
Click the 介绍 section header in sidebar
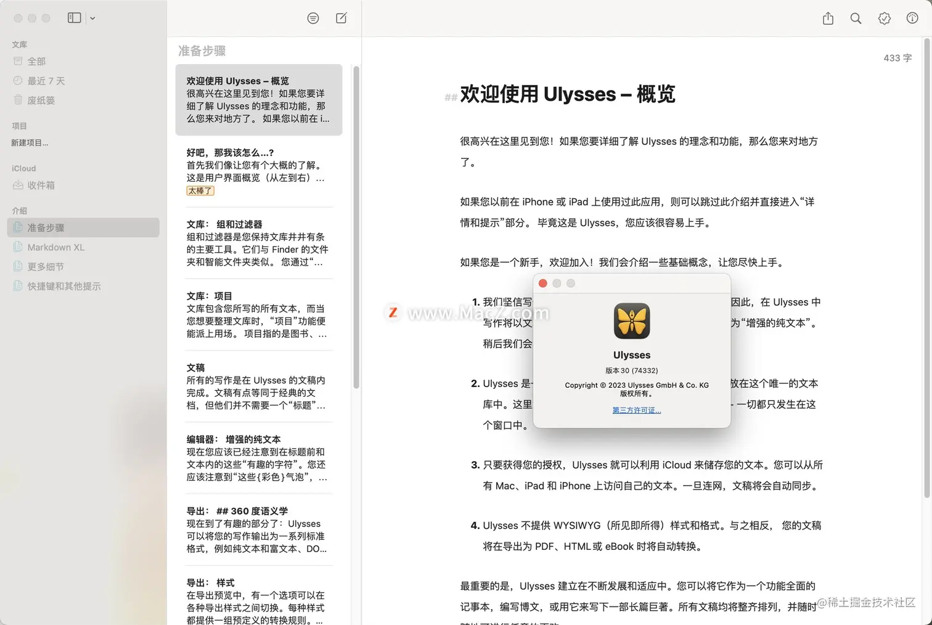[x=20, y=211]
